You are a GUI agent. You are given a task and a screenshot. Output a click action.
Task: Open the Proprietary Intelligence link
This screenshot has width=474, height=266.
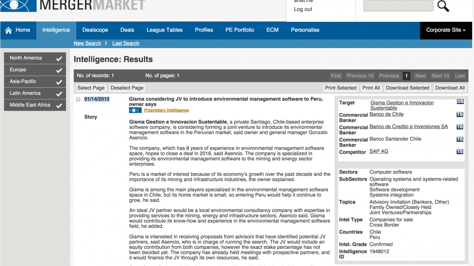[x=166, y=110]
